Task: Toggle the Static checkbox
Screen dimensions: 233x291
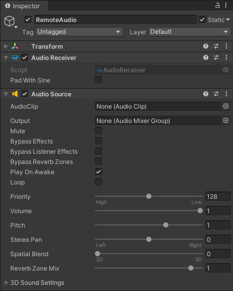Action: click(x=202, y=19)
